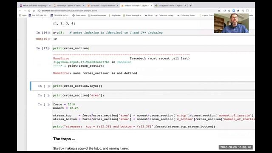Go forward in browser history

coord(25,11)
